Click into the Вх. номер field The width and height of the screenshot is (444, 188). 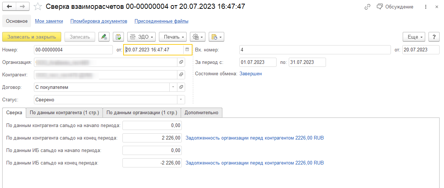coord(314,50)
